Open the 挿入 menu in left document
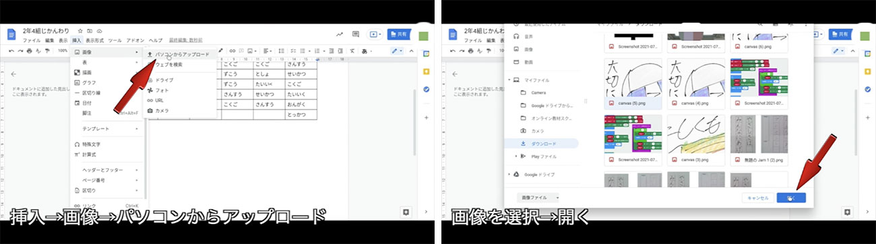This screenshot has height=244, width=876. pos(76,41)
